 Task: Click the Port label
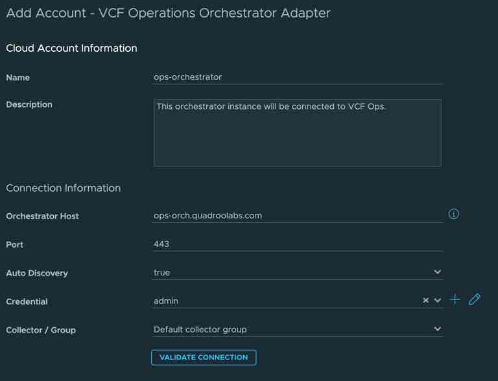coord(15,245)
